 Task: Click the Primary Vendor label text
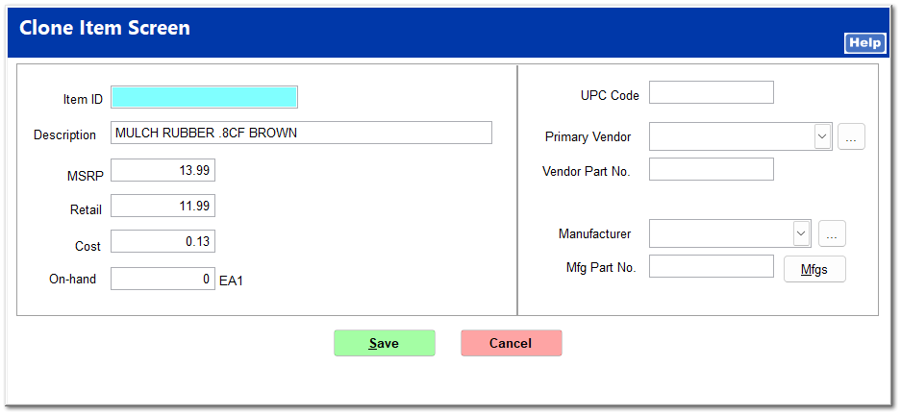coord(588,137)
